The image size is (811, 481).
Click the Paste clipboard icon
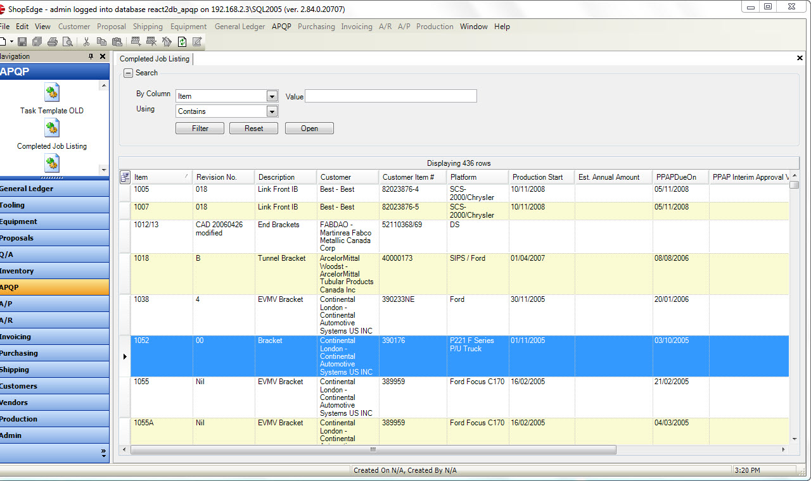pos(117,42)
